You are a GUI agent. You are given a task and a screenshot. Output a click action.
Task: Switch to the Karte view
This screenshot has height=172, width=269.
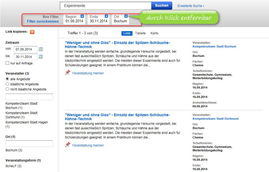coord(154,33)
